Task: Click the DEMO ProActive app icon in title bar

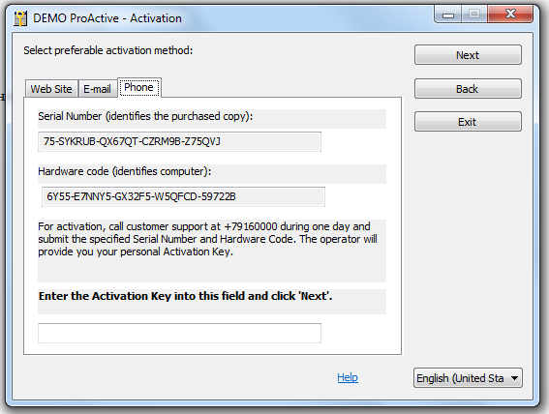Action: point(20,18)
